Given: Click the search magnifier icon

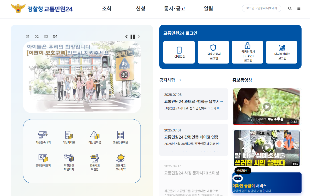Looking at the screenshot, I should [290, 8].
